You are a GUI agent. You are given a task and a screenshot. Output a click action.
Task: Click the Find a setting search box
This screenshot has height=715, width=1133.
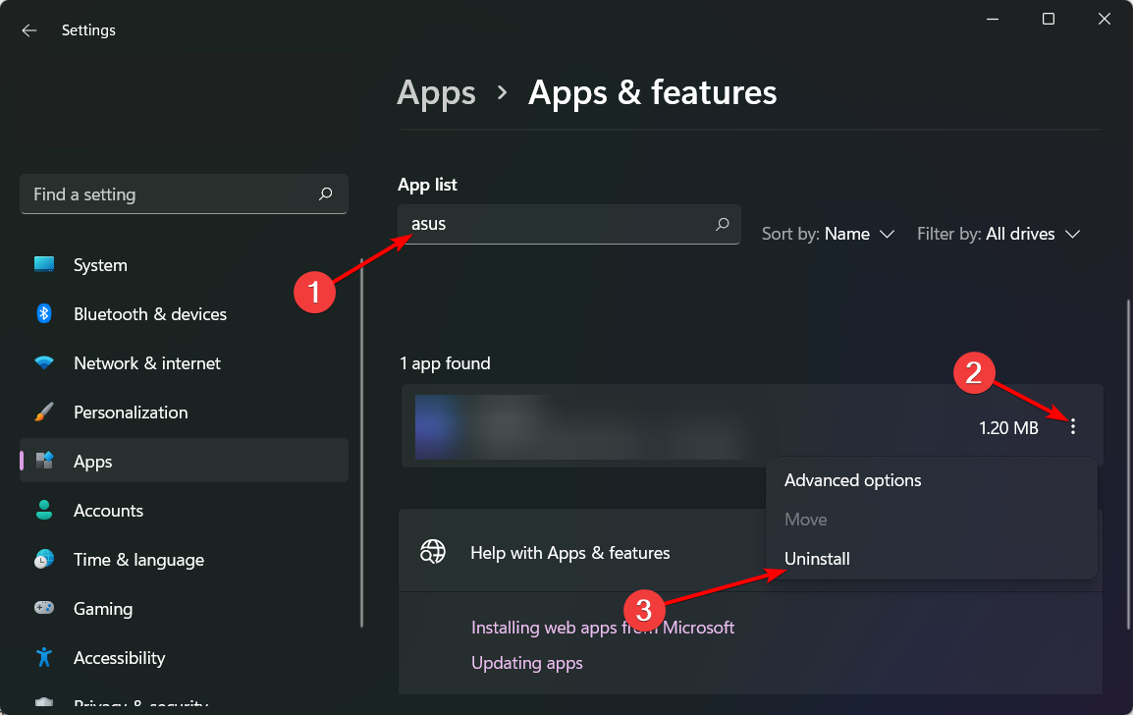coord(172,194)
